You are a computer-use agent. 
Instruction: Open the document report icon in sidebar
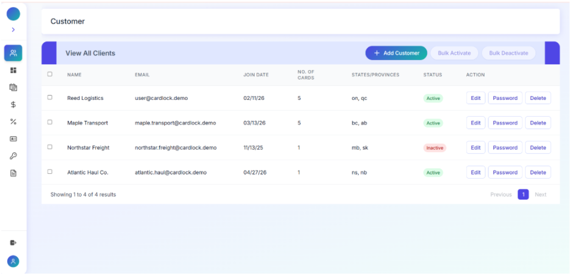[13, 173]
